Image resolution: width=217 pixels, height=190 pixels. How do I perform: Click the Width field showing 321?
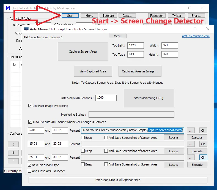pyautogui.click(x=169, y=45)
